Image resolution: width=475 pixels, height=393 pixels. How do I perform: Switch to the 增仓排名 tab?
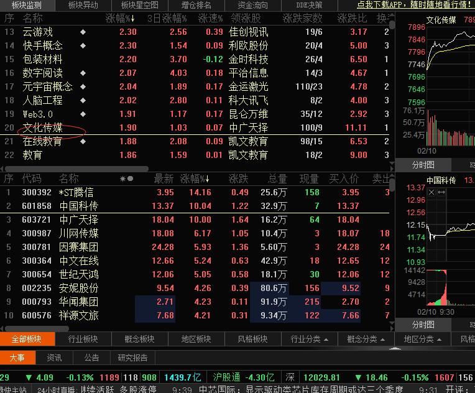click(x=196, y=5)
